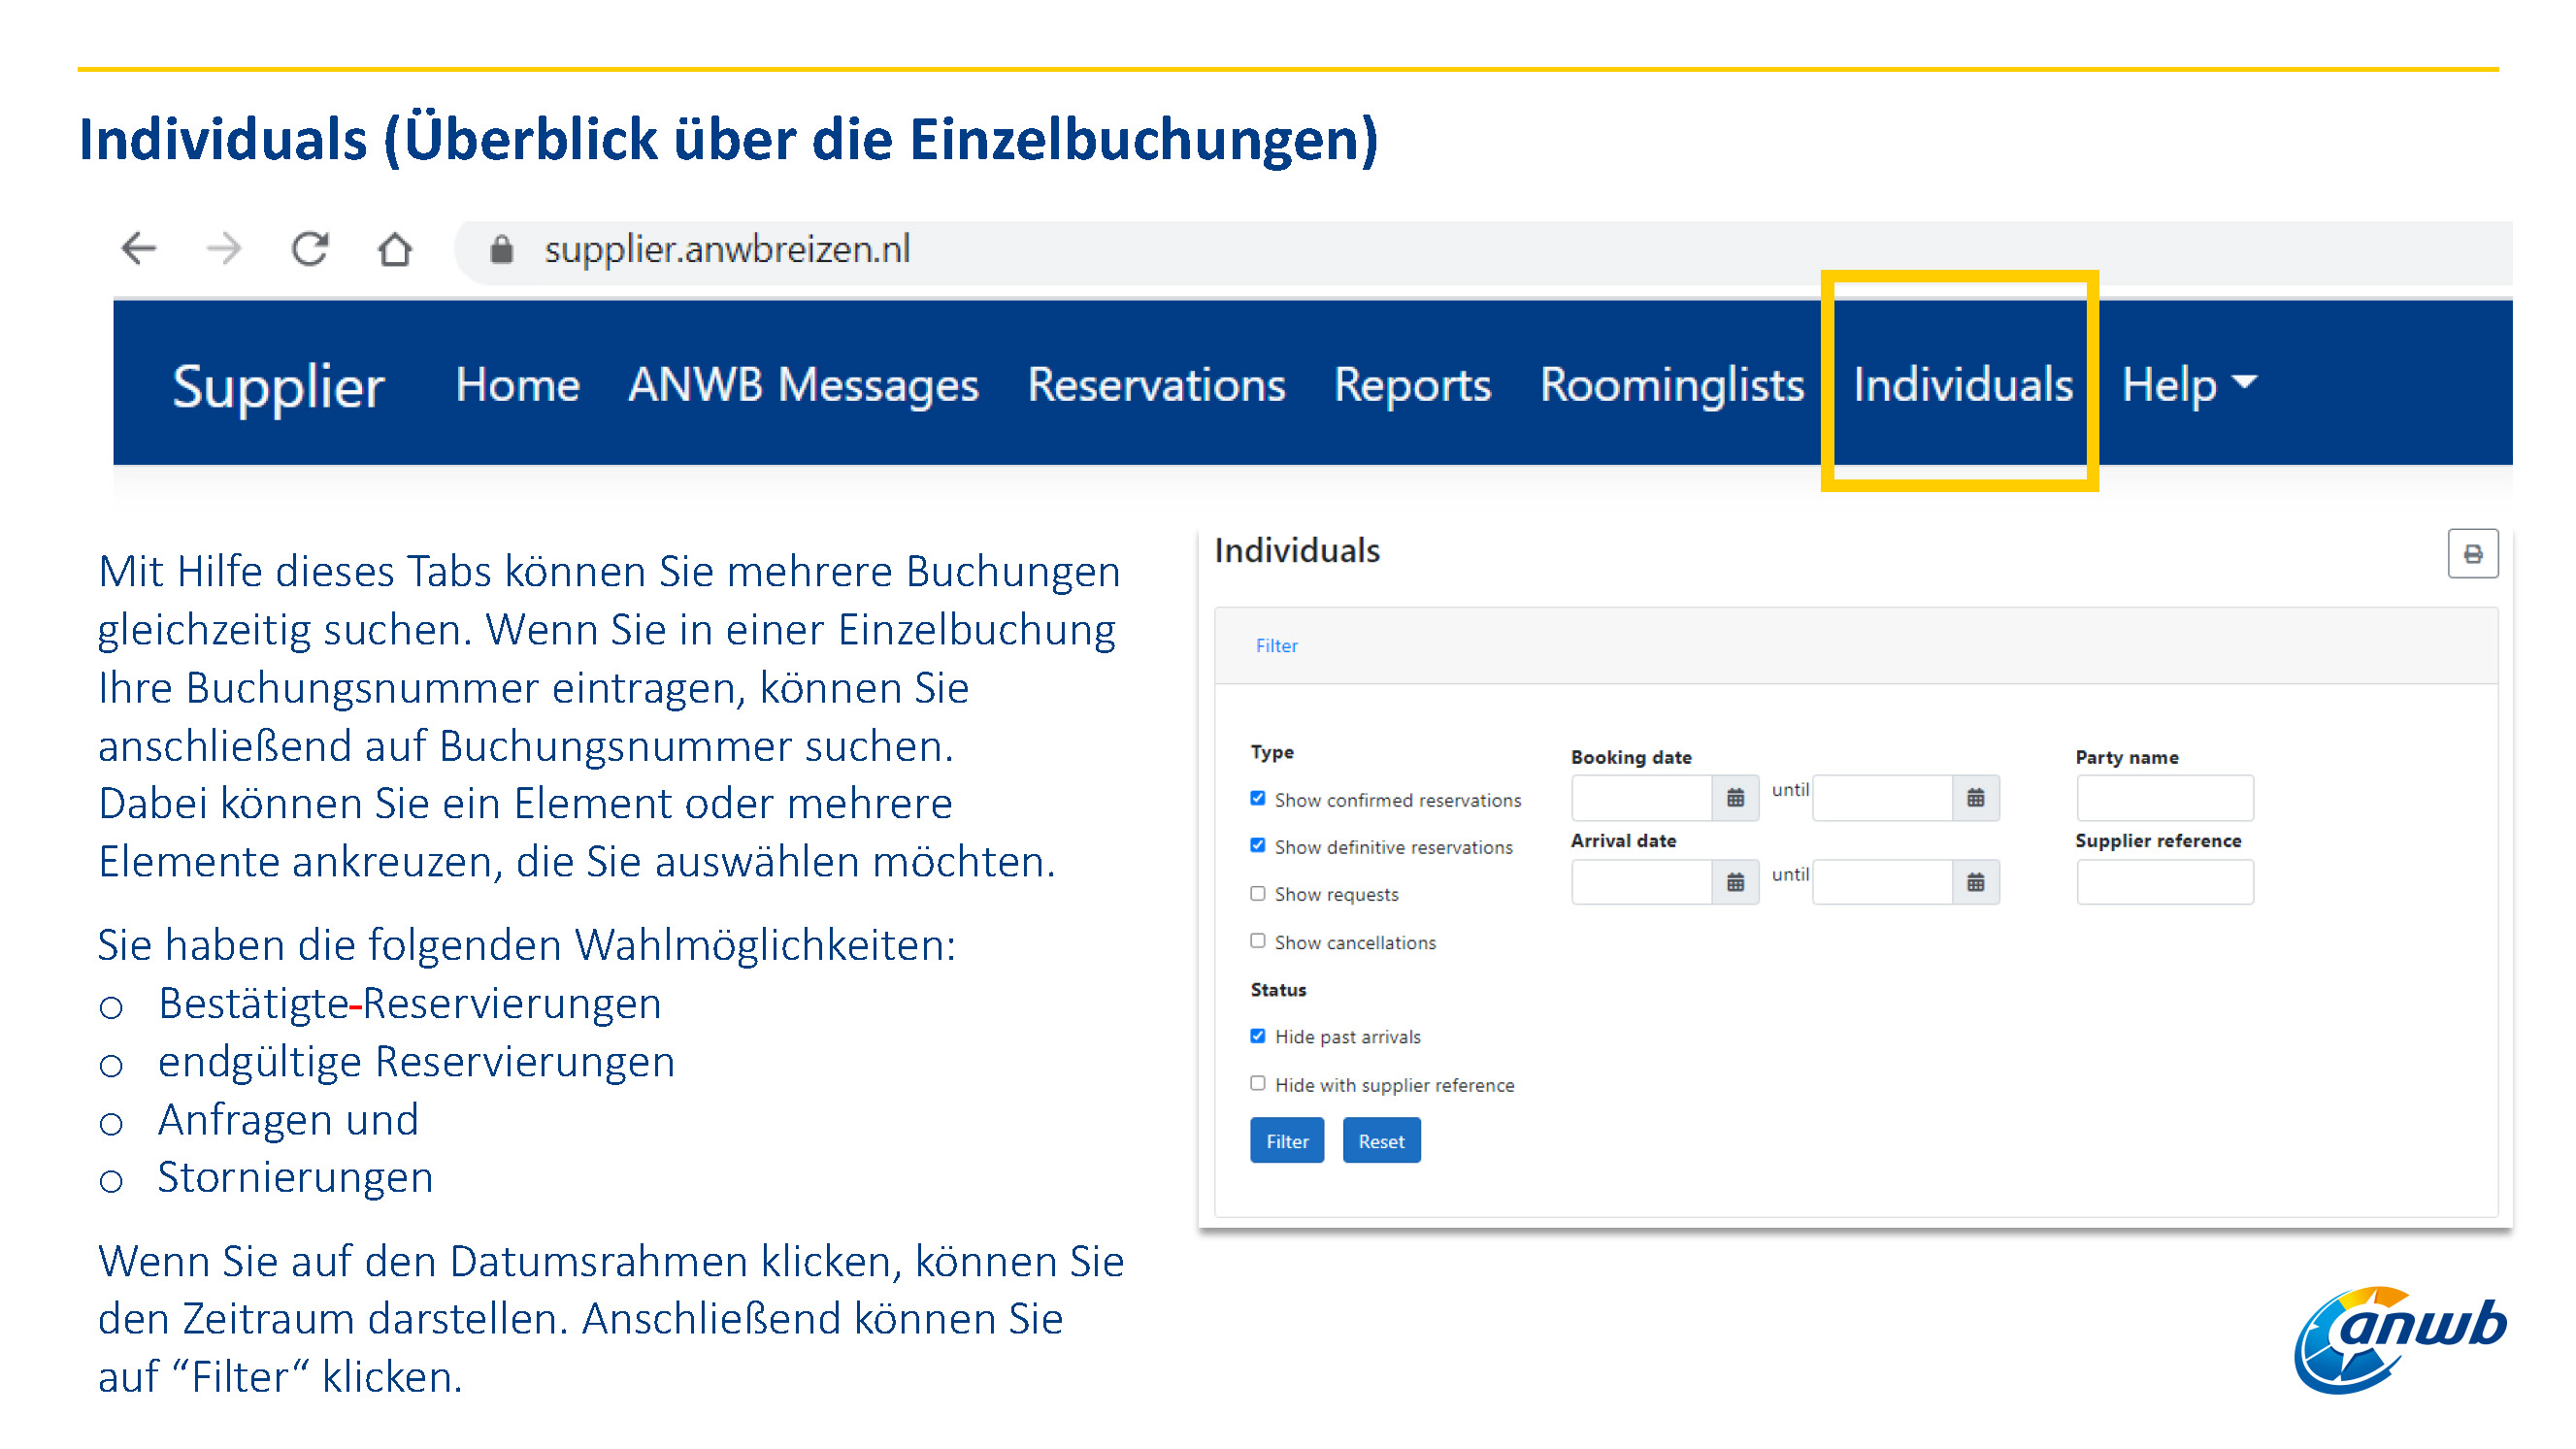Toggle Hide past arrivals checkbox
The height and width of the screenshot is (1449, 2576).
pos(1258,1036)
